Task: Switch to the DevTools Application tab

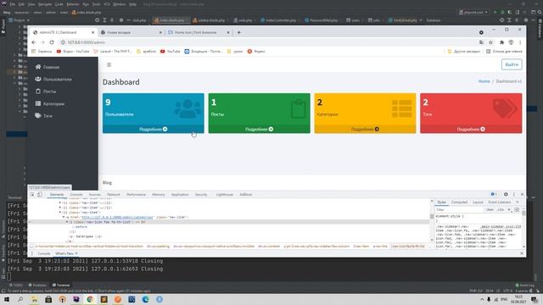Action: 180,195
